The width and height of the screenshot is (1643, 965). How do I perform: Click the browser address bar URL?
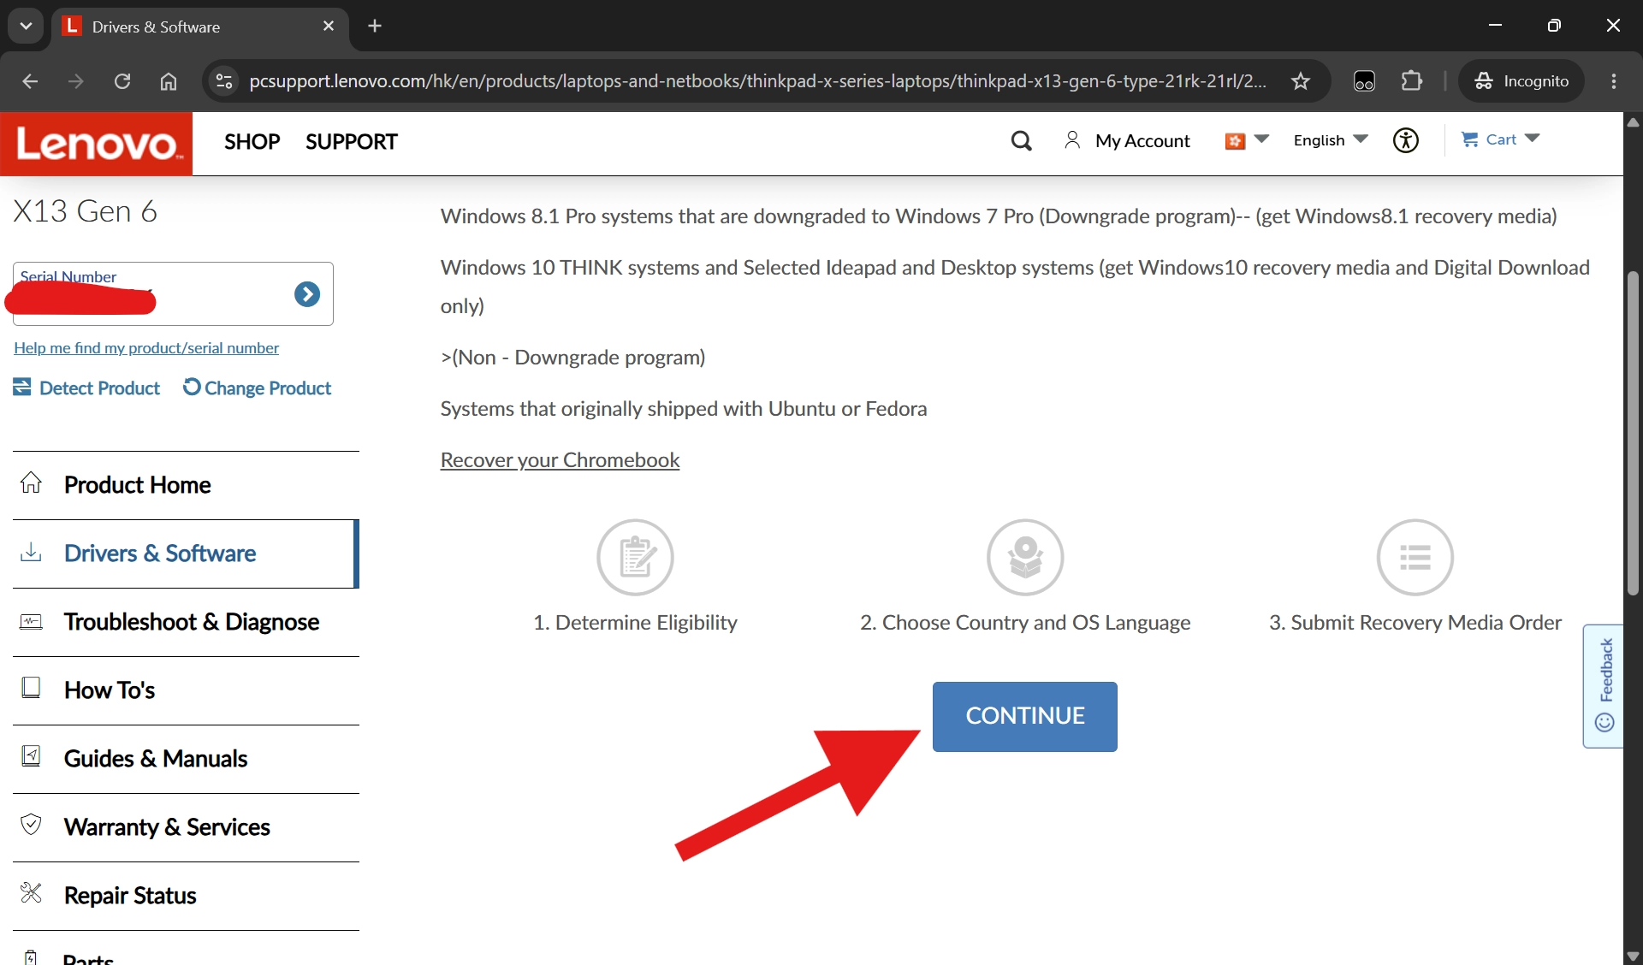(757, 81)
